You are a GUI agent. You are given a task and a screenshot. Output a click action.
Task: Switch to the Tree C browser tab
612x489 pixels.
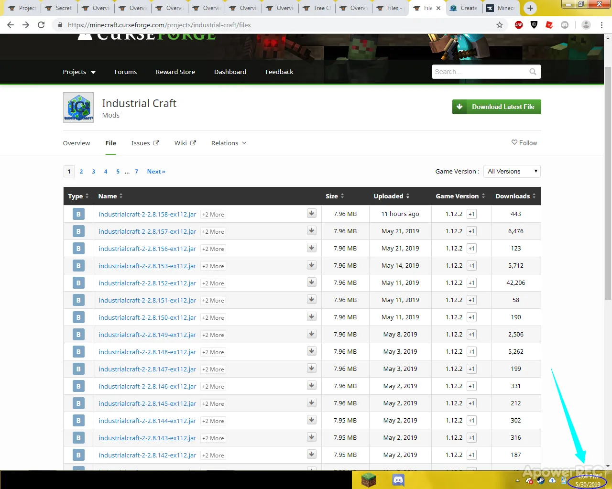(x=317, y=8)
